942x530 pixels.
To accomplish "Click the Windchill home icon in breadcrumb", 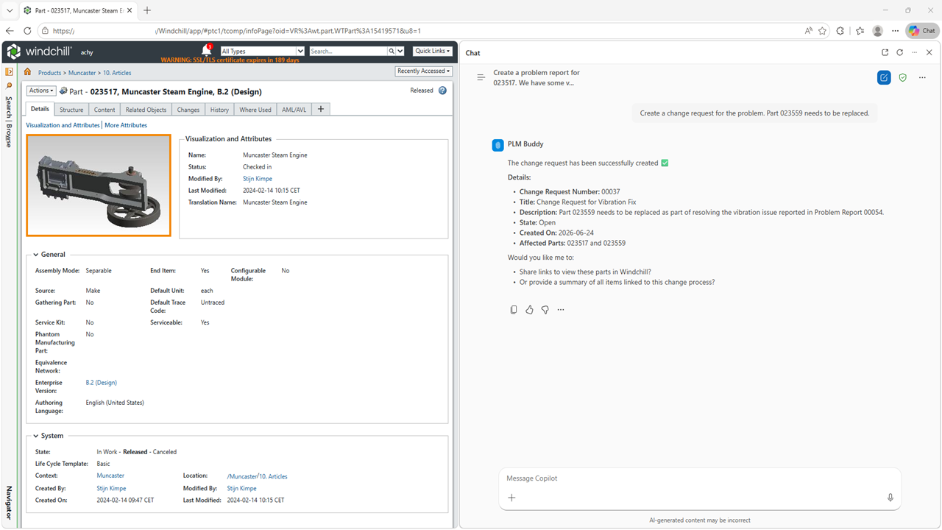I will click(x=28, y=72).
